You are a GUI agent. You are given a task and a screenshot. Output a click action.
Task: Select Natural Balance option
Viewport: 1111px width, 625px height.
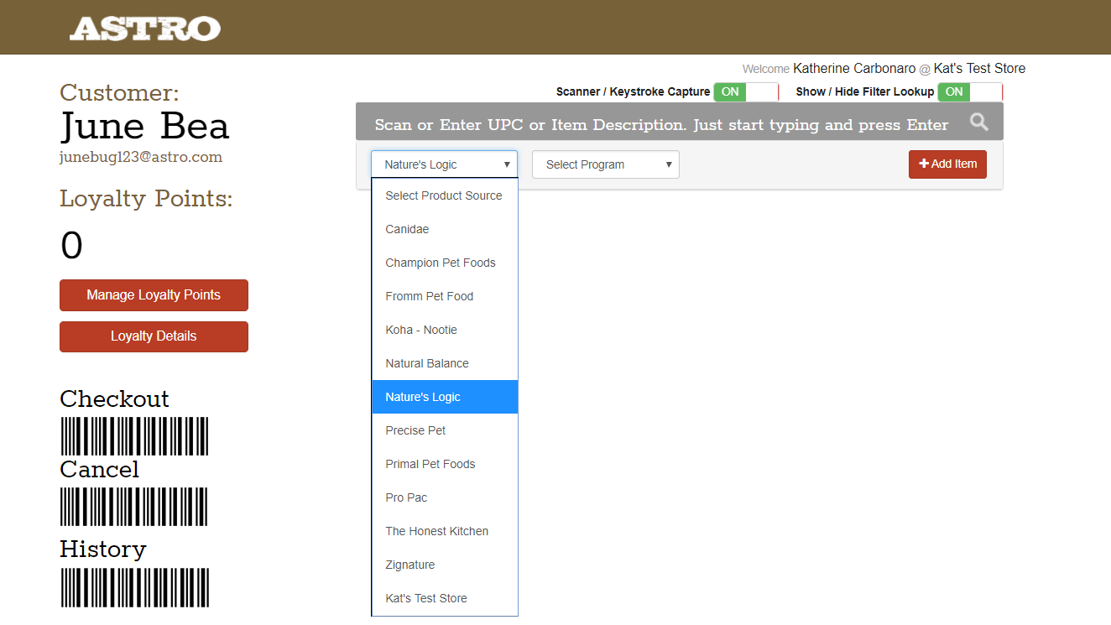(445, 363)
